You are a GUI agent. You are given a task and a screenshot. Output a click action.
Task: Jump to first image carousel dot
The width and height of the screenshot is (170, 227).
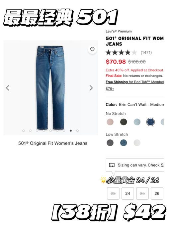[x=24, y=131]
